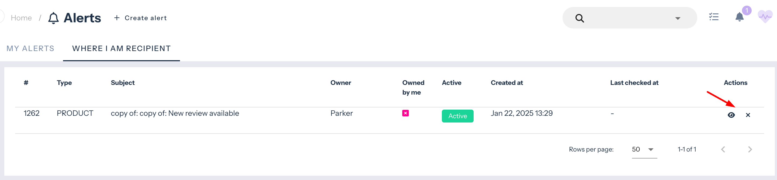Open the task checklist icon
Viewport: 777px width, 180px height.
point(713,17)
